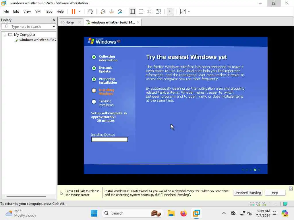Image resolution: width=294 pixels, height=220 pixels.
Task: Click the CD/DVD drive status icon
Action: pyautogui.click(x=258, y=204)
